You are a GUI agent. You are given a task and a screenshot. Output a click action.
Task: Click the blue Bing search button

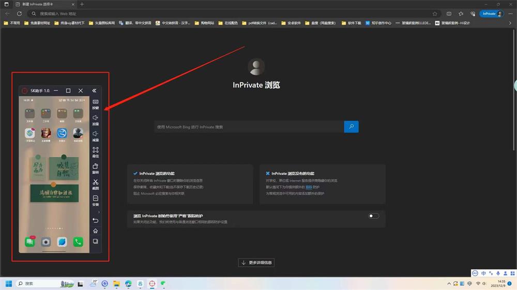point(351,126)
